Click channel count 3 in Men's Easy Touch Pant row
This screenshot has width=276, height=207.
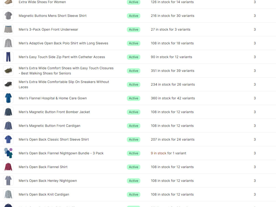[254, 57]
